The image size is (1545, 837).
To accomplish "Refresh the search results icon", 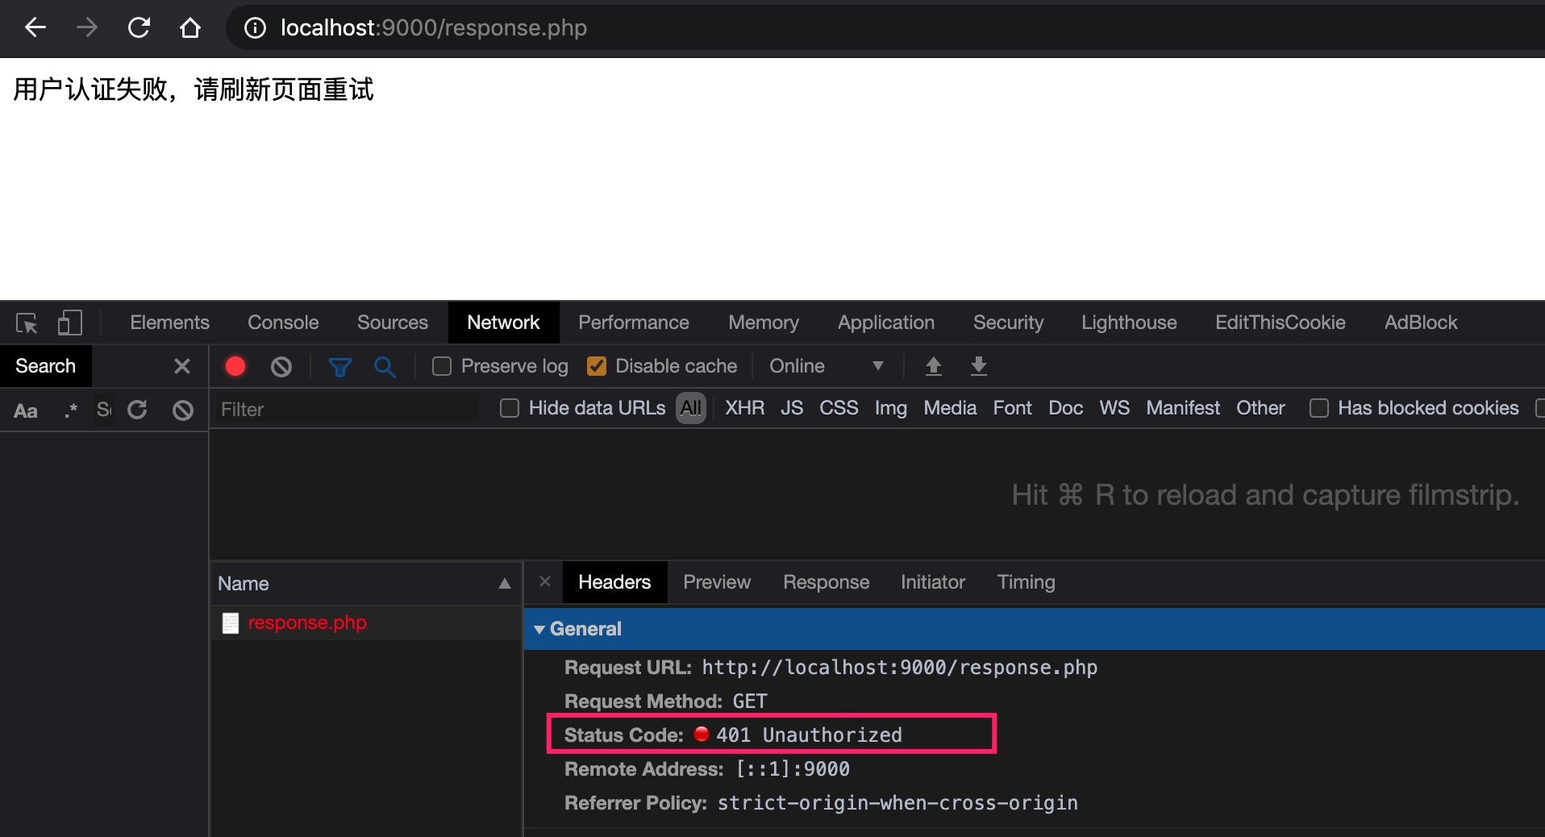I will click(138, 410).
